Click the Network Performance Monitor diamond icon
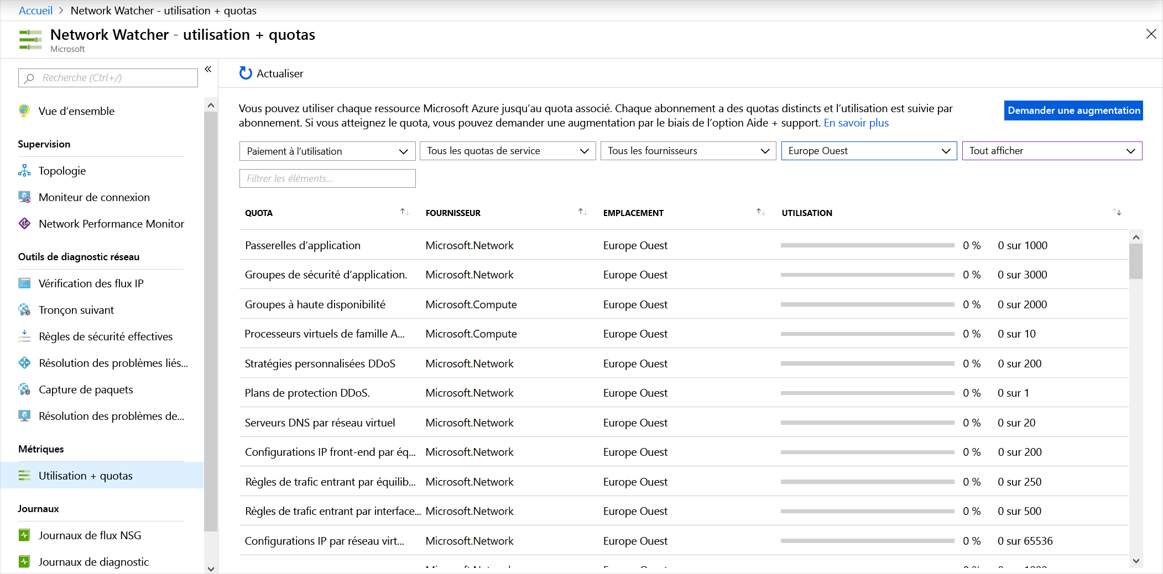1163x574 pixels. (24, 223)
